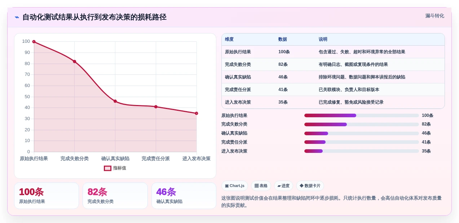Select table cell 完成责任分派

coord(238,90)
